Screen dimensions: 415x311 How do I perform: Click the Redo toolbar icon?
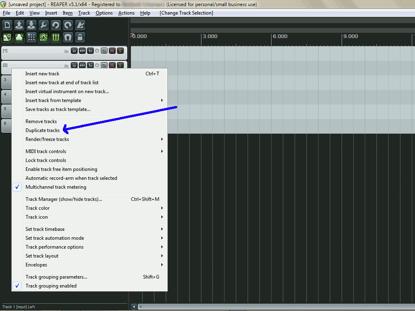pyautogui.click(x=68, y=25)
